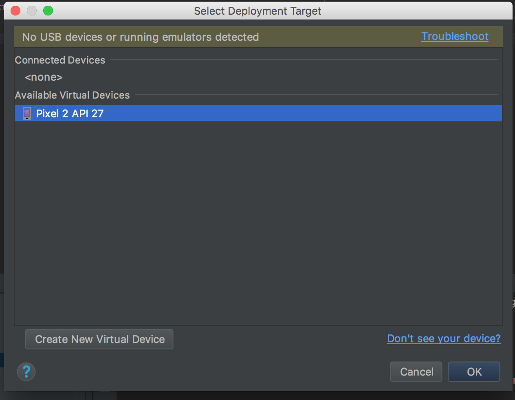Click the <none> entry under Connected Devices
515x400 pixels.
pos(43,77)
